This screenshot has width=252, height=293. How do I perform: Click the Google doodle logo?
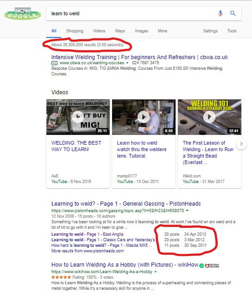coord(23,14)
